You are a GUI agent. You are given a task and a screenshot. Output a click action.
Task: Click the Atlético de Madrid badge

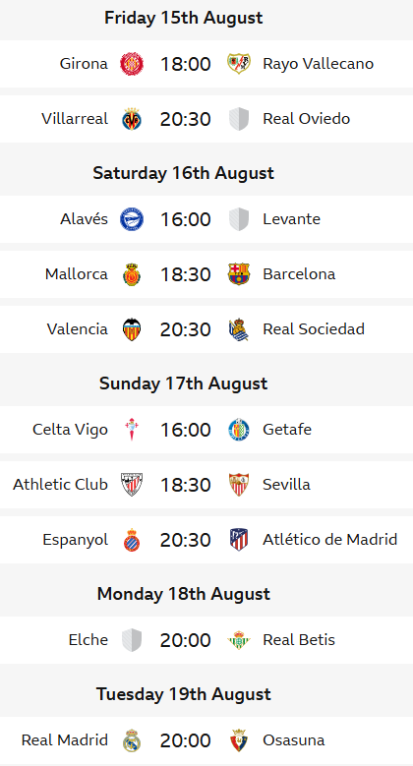239,540
